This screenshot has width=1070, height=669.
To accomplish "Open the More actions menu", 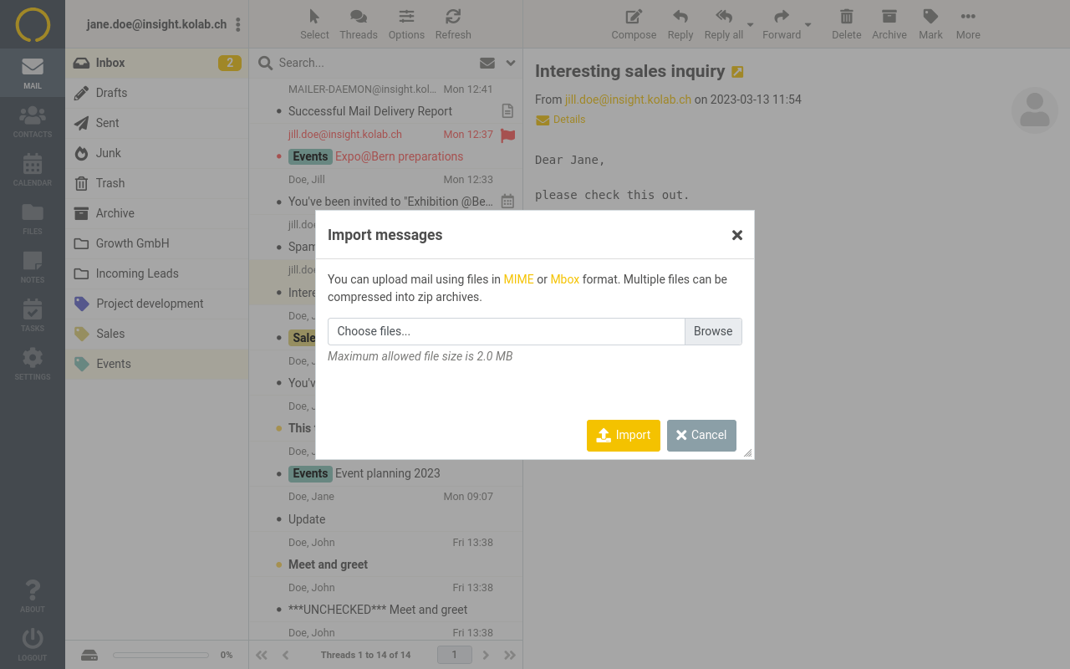I will [x=968, y=24].
